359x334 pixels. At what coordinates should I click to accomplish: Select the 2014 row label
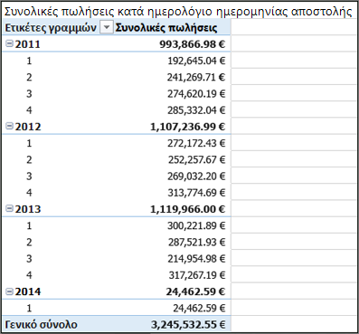(x=28, y=291)
